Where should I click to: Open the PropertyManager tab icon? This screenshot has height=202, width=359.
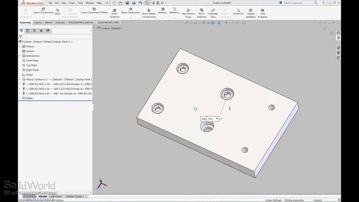(x=27, y=31)
